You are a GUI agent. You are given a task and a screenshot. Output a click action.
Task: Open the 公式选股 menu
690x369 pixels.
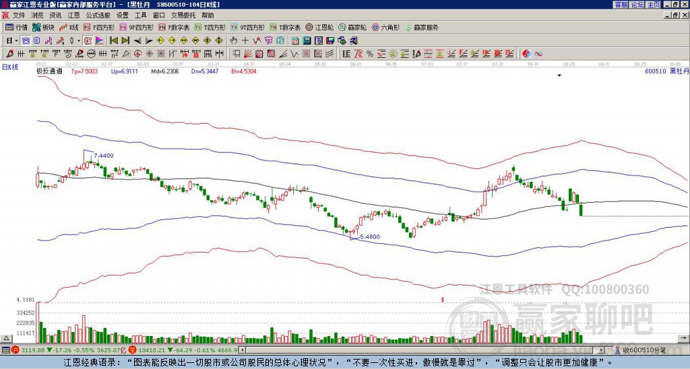98,15
